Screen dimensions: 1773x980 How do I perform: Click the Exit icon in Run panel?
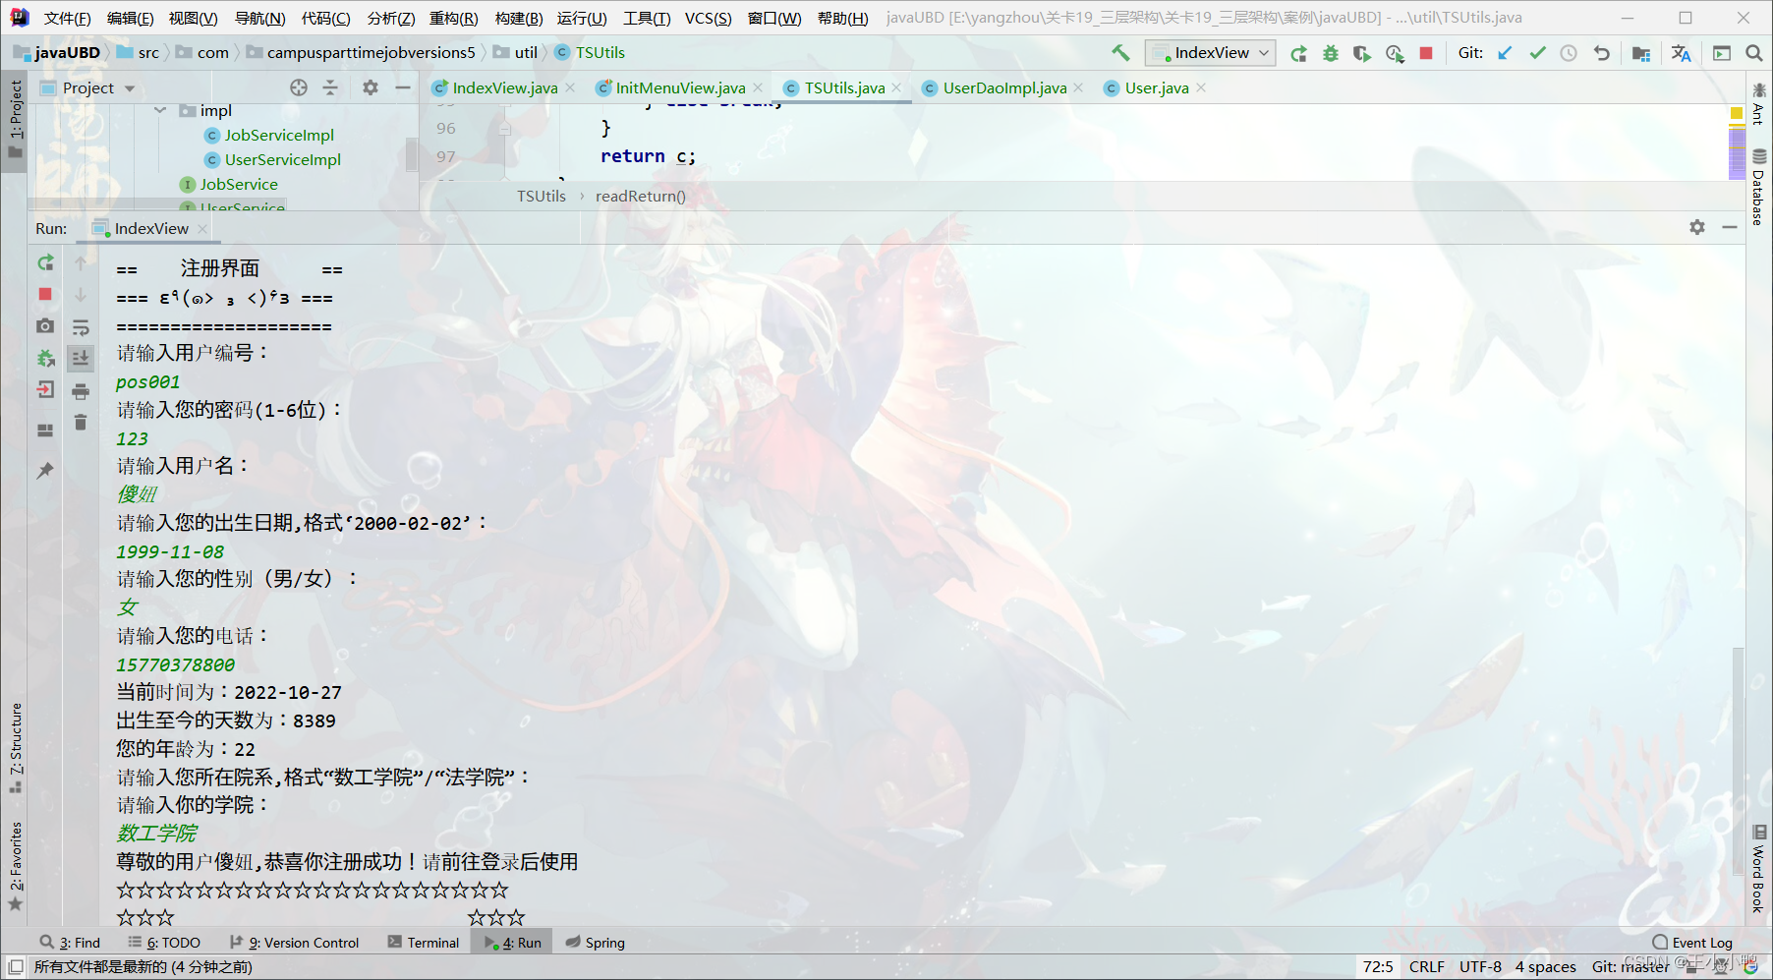(45, 390)
